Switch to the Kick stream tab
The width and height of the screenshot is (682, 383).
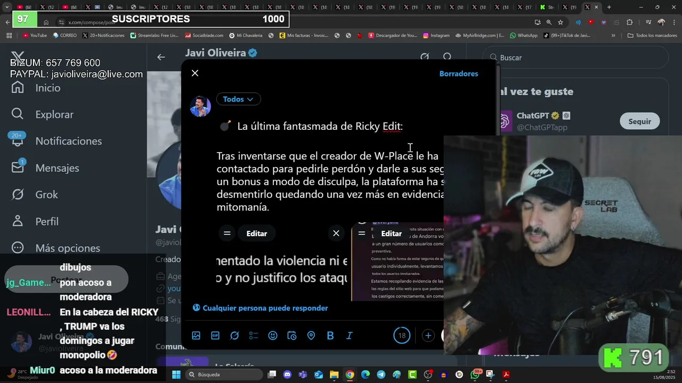coord(548,7)
